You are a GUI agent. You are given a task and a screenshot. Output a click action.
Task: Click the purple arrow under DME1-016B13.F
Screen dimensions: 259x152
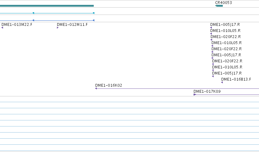(x=222, y=82)
